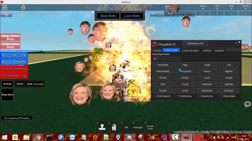This screenshot has height=141, width=252.
Task: Open the Token Shop
Action: click(x=11, y=37)
